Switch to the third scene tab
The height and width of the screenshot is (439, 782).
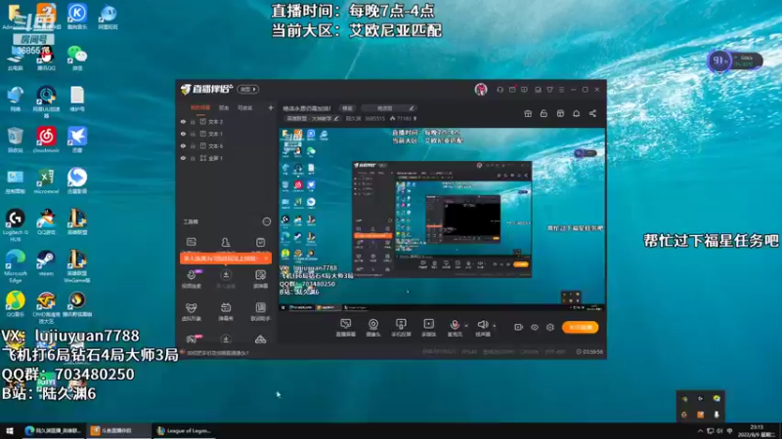(245, 107)
